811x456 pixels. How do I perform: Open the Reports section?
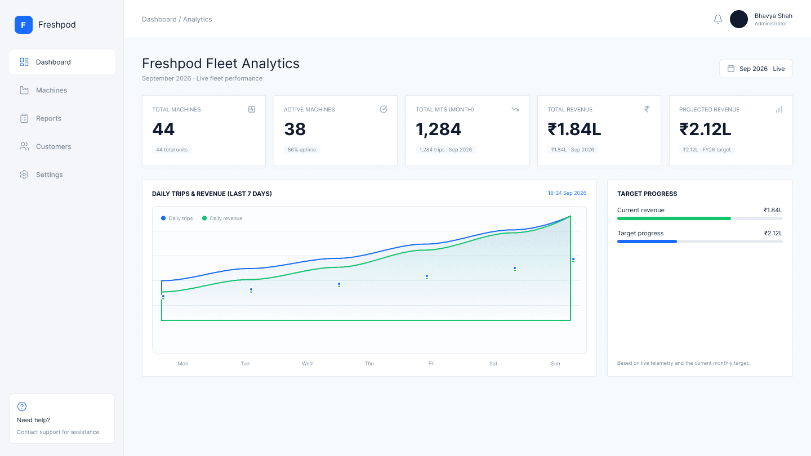(x=62, y=118)
